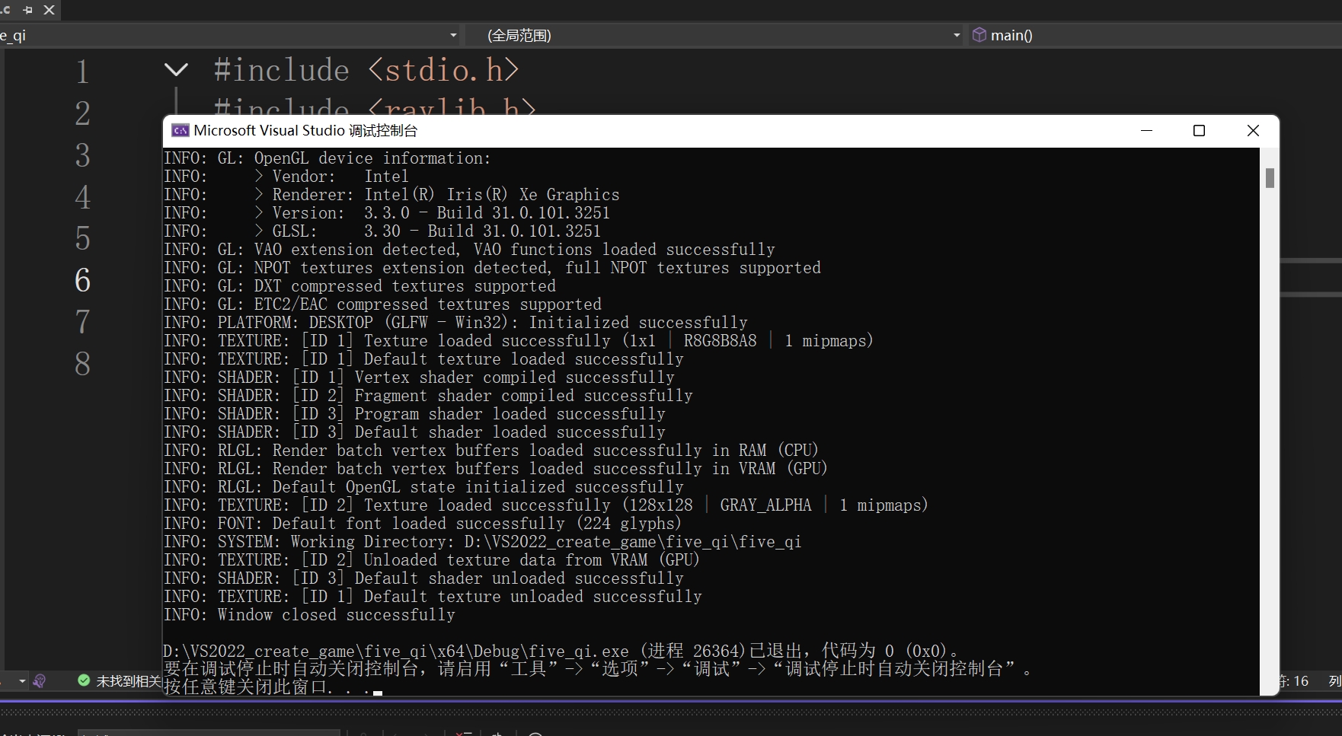
Task: Click the #include <stdio.h> code line
Action: click(x=366, y=70)
